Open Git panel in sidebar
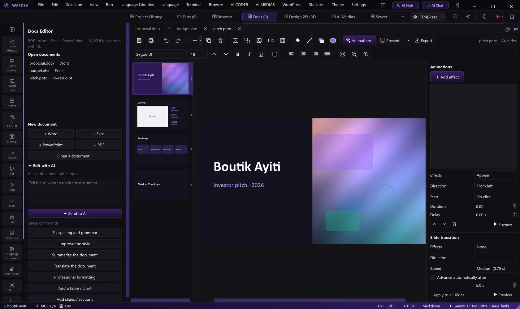The image size is (520, 309). coord(12,171)
